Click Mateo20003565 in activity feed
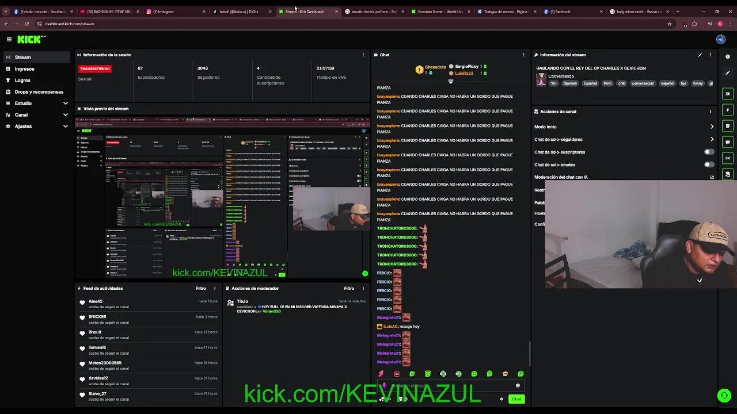Screen dimensions: 737x414 (105, 363)
